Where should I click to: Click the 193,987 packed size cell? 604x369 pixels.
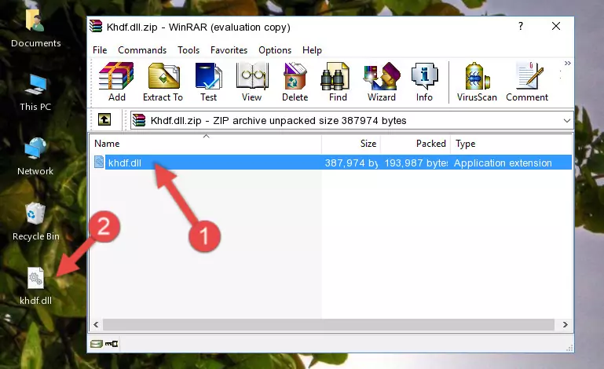click(x=416, y=163)
